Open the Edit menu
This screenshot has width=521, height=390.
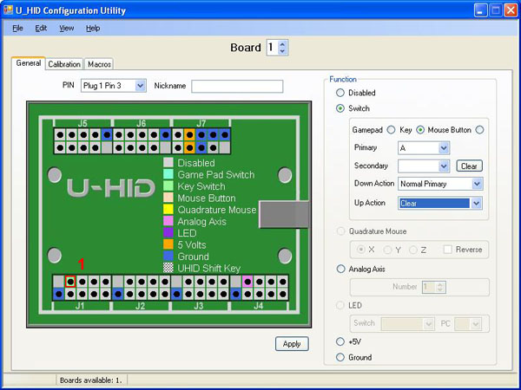click(41, 29)
